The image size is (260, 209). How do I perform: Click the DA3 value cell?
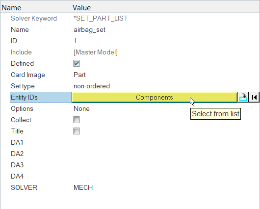click(x=166, y=165)
